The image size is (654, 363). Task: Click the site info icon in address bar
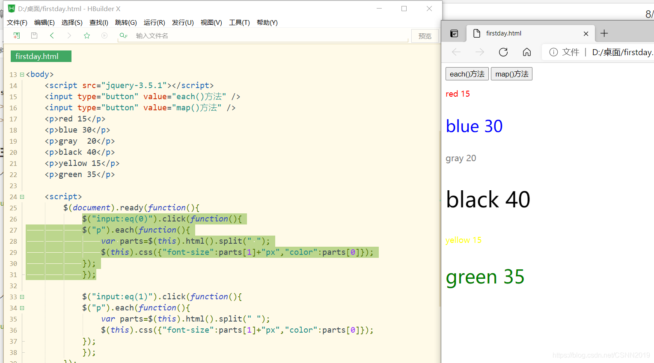point(553,52)
